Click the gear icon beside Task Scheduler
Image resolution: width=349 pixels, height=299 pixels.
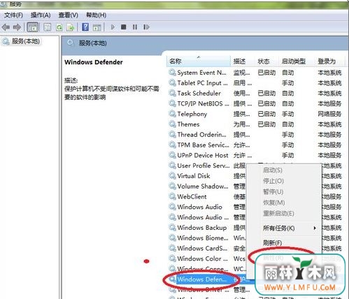[172, 94]
